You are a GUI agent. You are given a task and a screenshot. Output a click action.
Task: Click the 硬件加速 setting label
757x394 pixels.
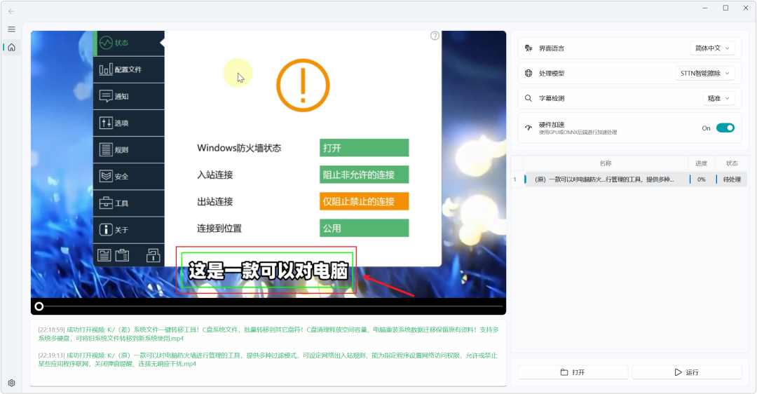(552, 125)
